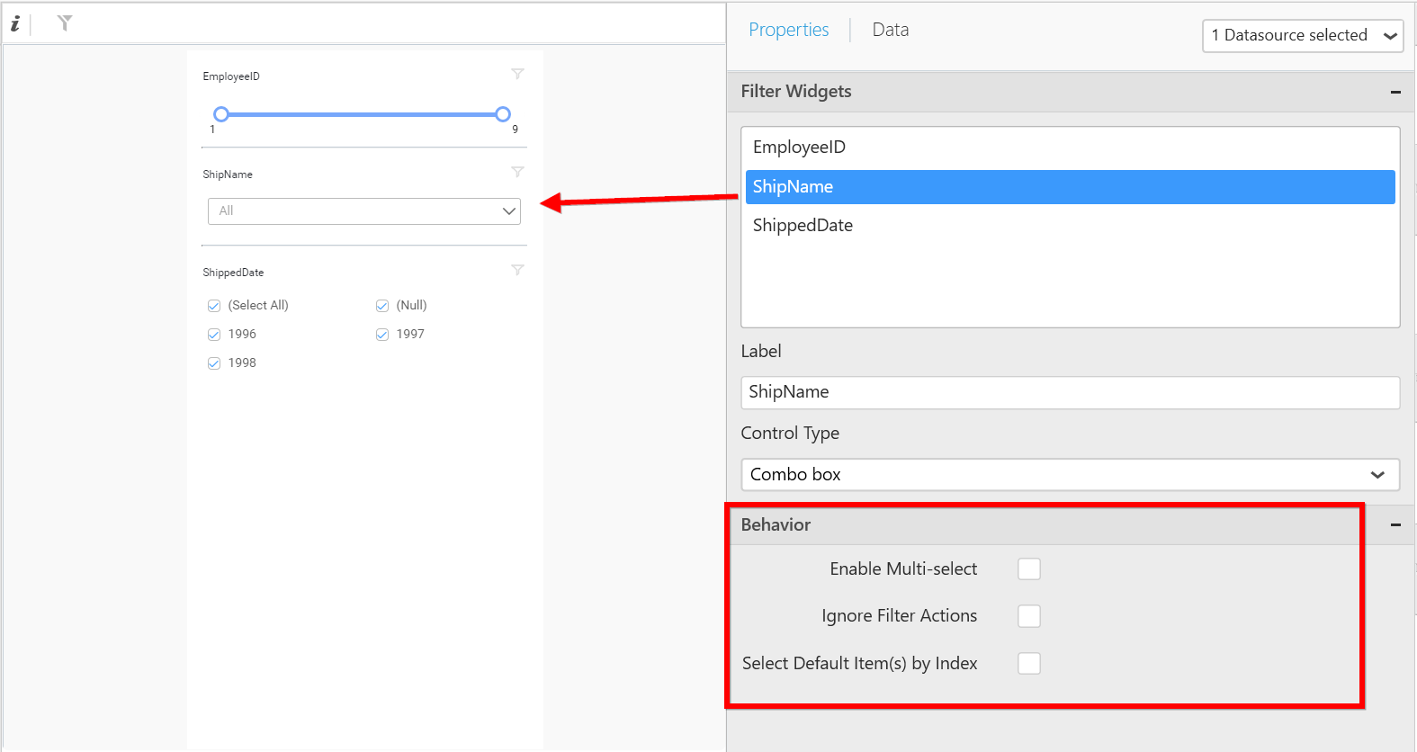Click the ShippedDate clear-filter funnel icon
The width and height of the screenshot is (1417, 752).
[x=517, y=270]
